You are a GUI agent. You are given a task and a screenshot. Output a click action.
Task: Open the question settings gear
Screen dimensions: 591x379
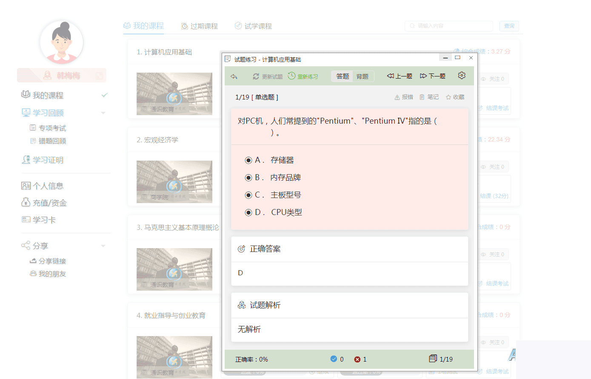coord(461,75)
